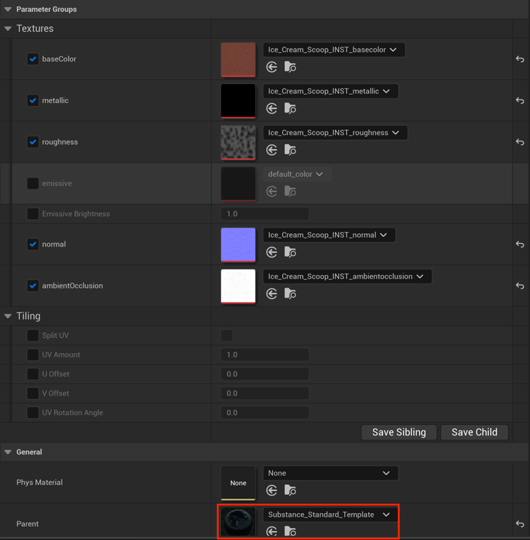The height and width of the screenshot is (540, 530).
Task: Open the Phys Material None dropdown
Action: (331, 473)
